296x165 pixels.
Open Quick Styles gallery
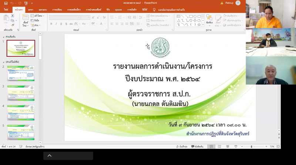coord(218,20)
